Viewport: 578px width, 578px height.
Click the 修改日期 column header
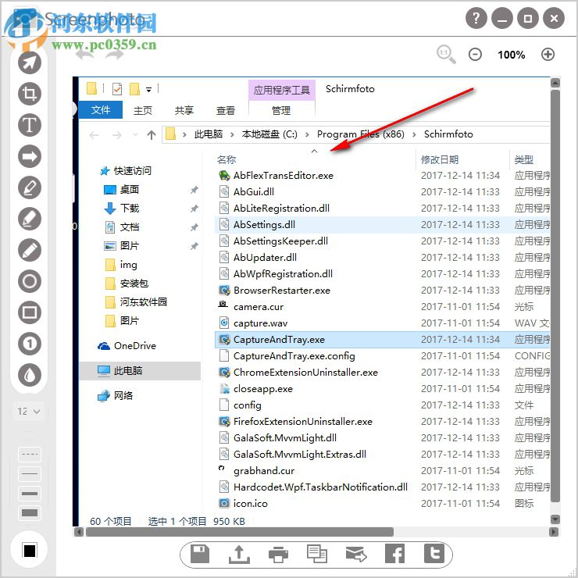coord(440,159)
